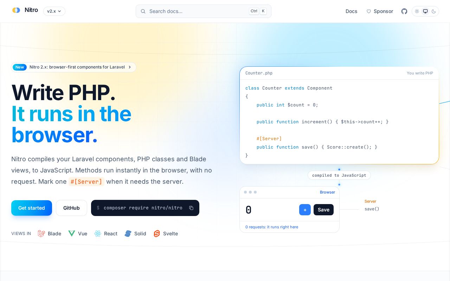
Task: Click the save() label under Server
Action: click(x=372, y=209)
